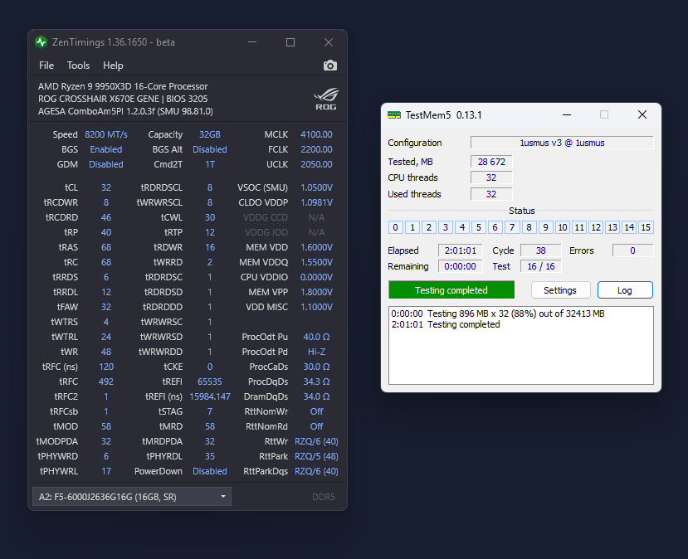The height and width of the screenshot is (559, 688).
Task: Click status thread box 15
Action: pyautogui.click(x=646, y=227)
